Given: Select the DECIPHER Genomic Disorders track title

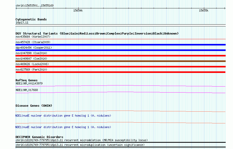Looking at the screenshot, I should 39,137.
